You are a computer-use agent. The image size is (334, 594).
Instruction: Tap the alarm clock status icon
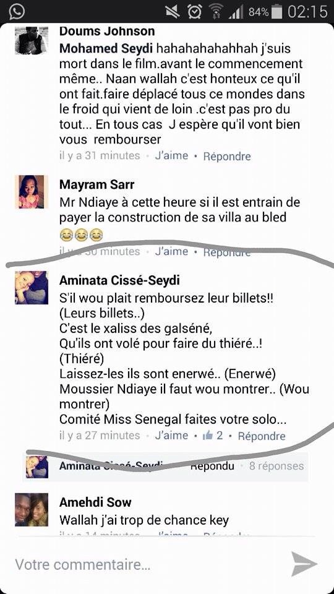coord(195,12)
